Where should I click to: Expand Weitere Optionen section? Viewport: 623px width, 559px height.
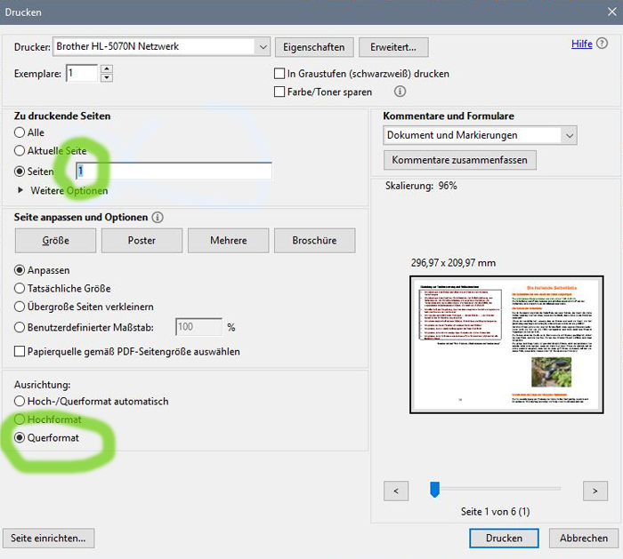click(x=21, y=190)
